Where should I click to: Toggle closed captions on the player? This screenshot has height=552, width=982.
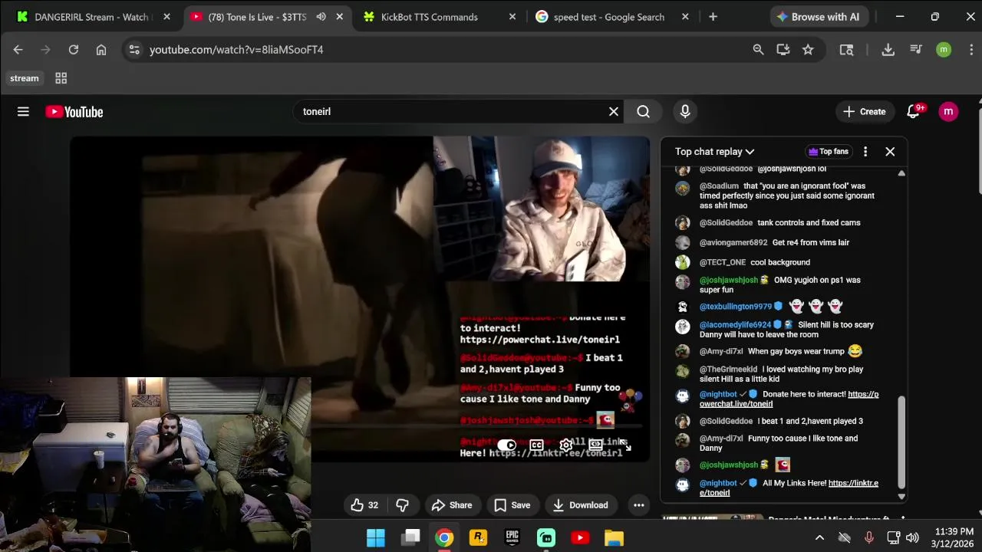(x=536, y=445)
